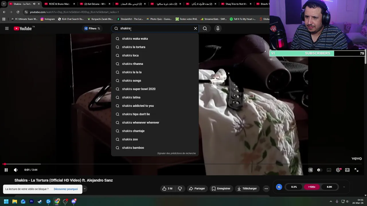Close the Shakira - La Tortura tab
The width and height of the screenshot is (367, 206).
click(39, 4)
